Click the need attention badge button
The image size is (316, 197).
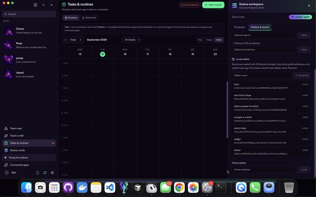pos(190,5)
